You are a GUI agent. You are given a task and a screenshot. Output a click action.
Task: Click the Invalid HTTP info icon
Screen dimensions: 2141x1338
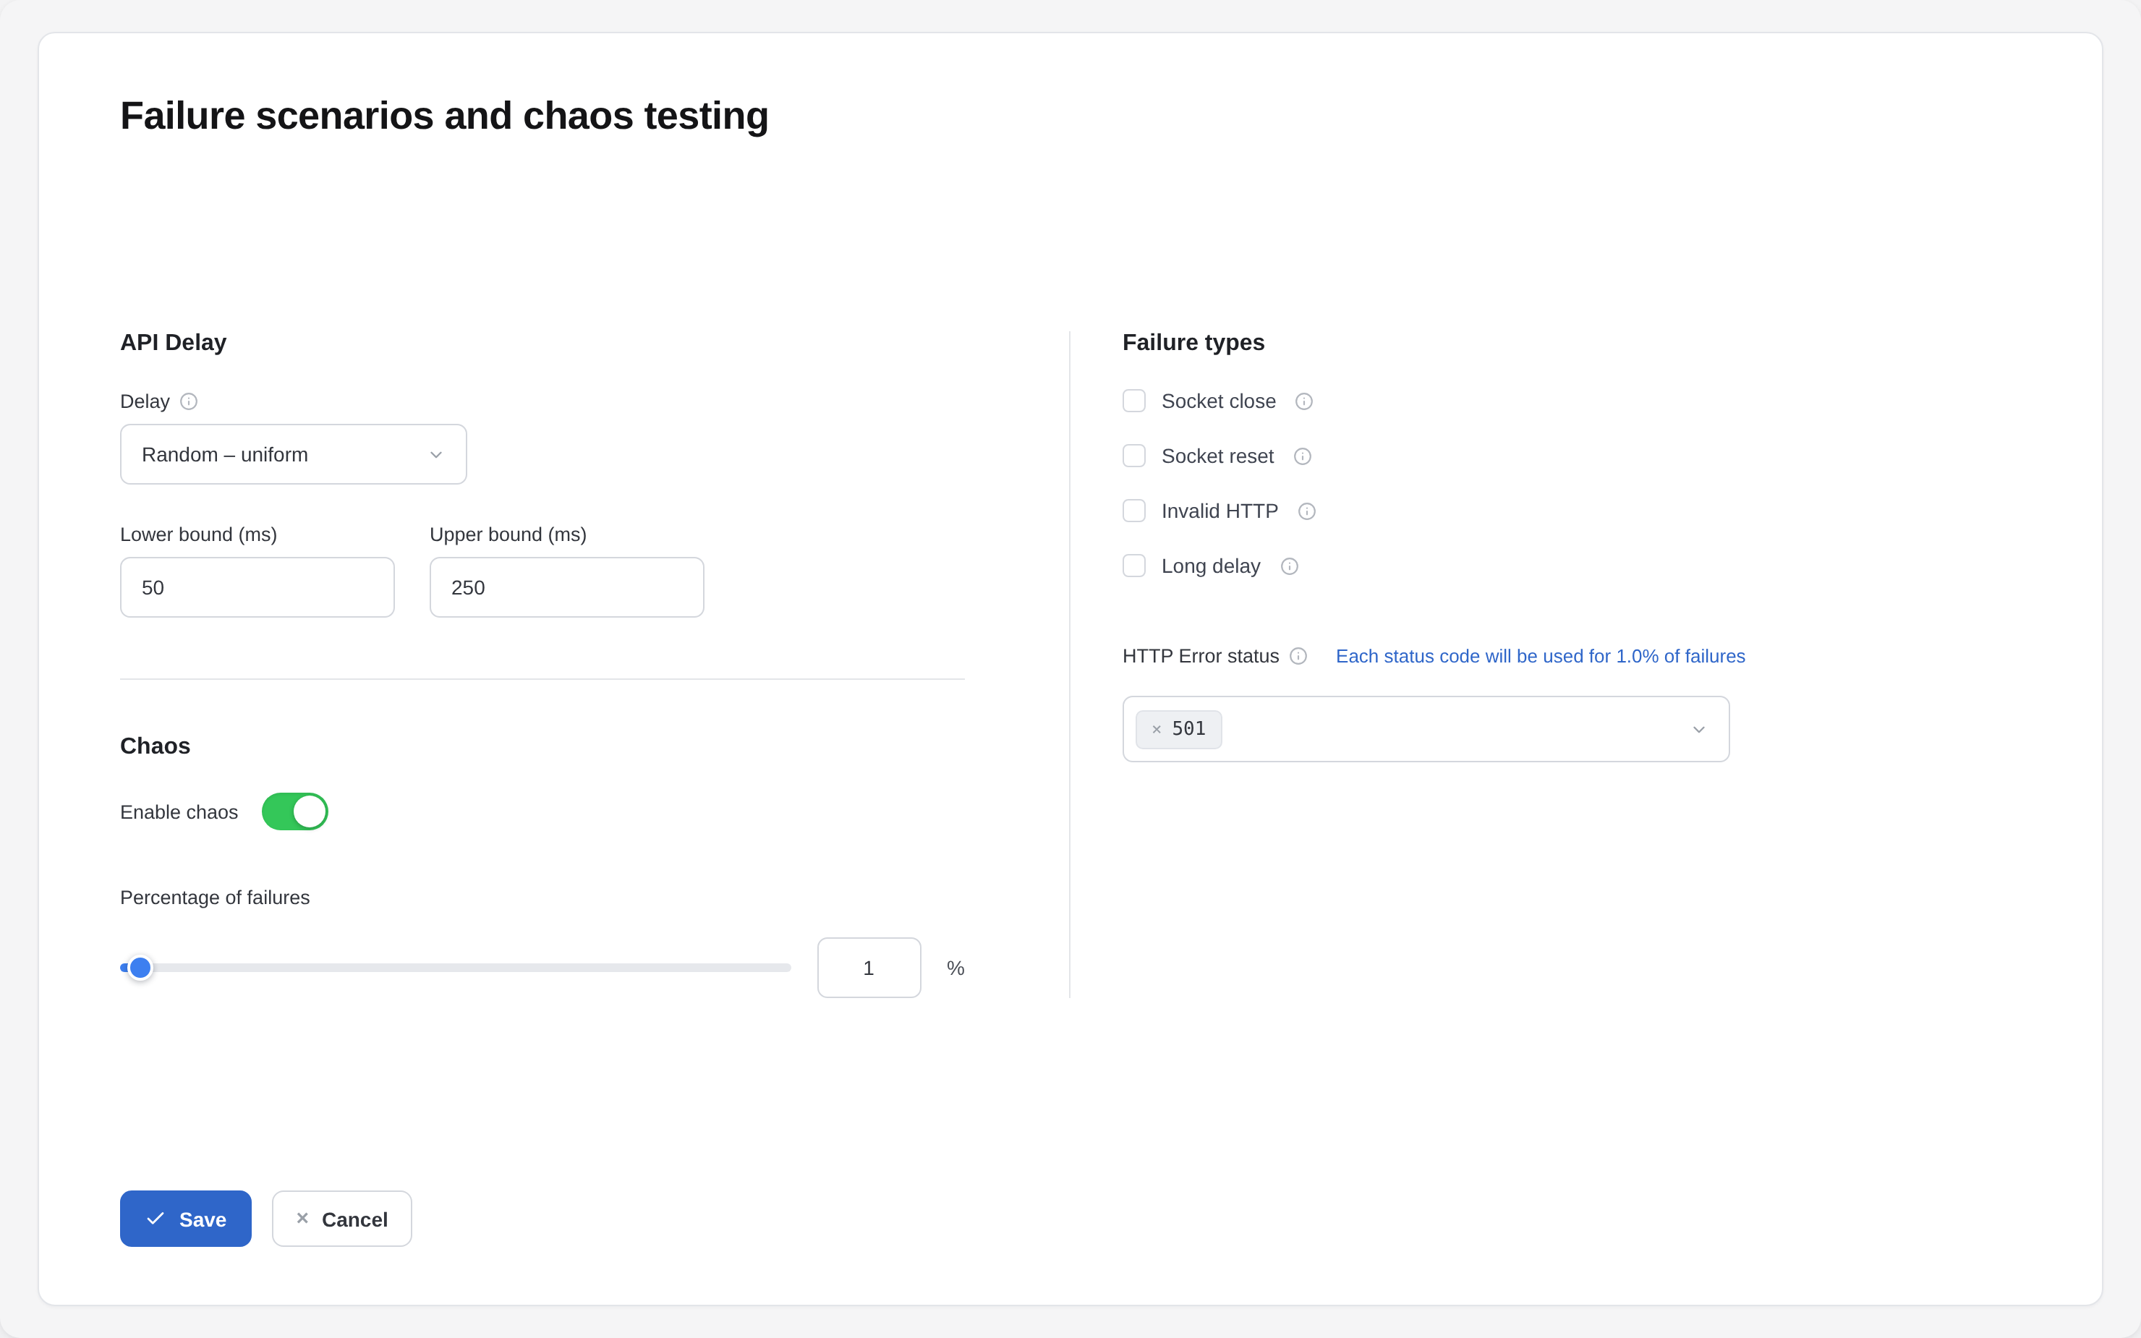pyautogui.click(x=1307, y=511)
